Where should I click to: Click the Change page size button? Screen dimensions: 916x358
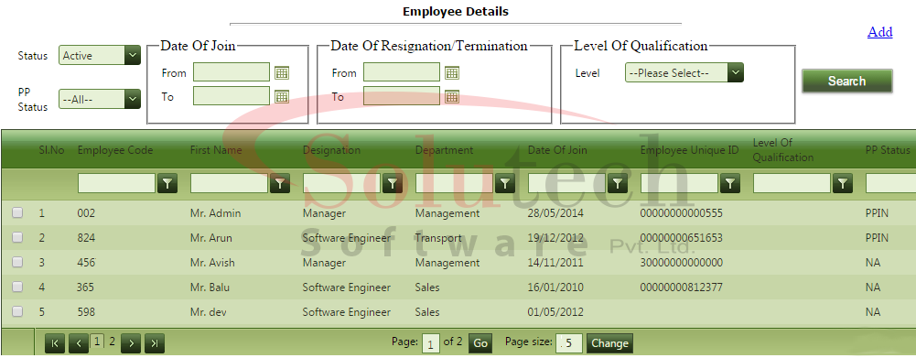click(609, 343)
